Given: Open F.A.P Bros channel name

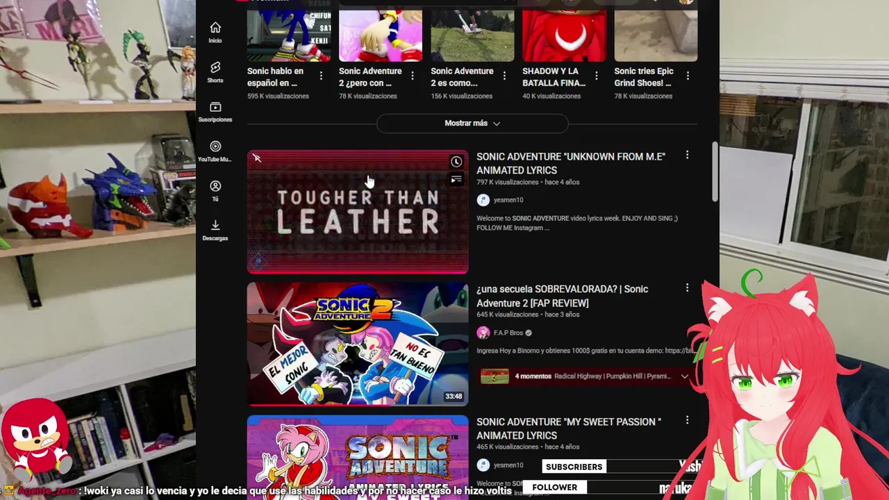Looking at the screenshot, I should [x=508, y=333].
